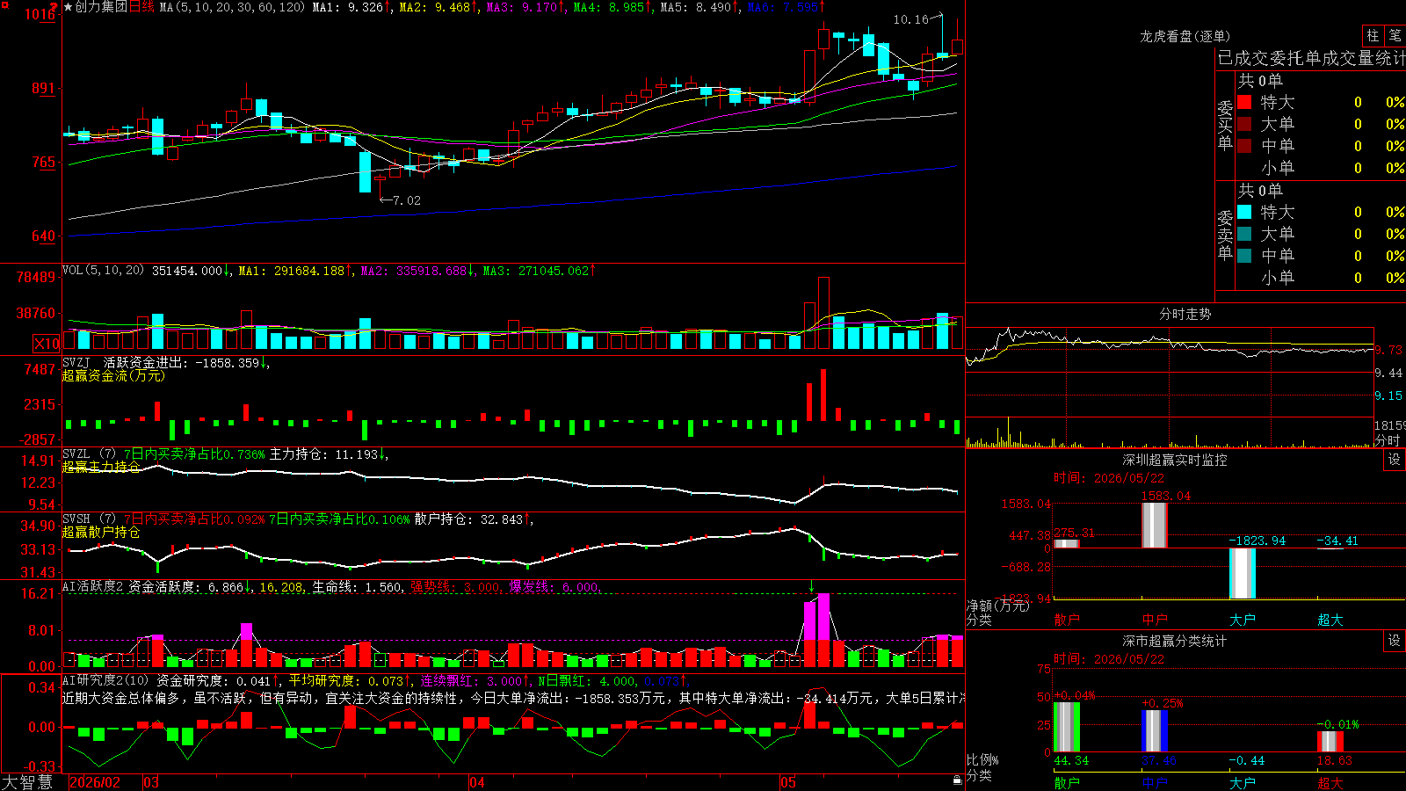Select 超大 under the 比例% statistics chart
Image resolution: width=1406 pixels, height=791 pixels.
click(1330, 783)
